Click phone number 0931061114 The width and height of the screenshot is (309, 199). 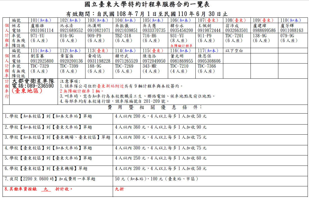coord(42,31)
